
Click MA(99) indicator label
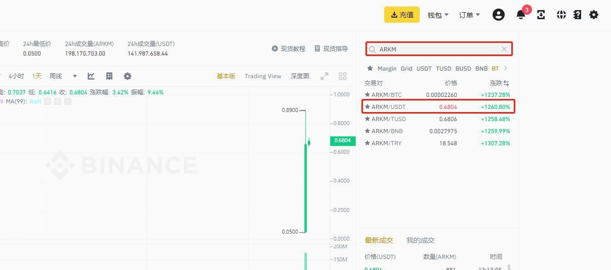[16, 101]
